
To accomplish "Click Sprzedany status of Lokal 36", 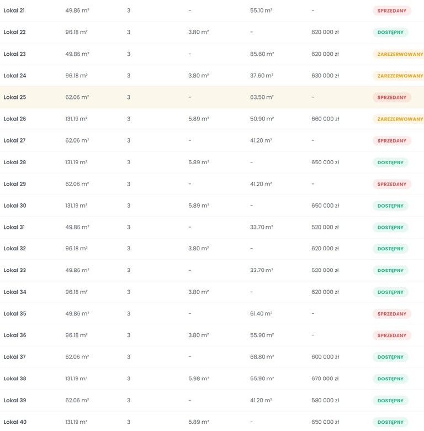I will tap(391, 335).
